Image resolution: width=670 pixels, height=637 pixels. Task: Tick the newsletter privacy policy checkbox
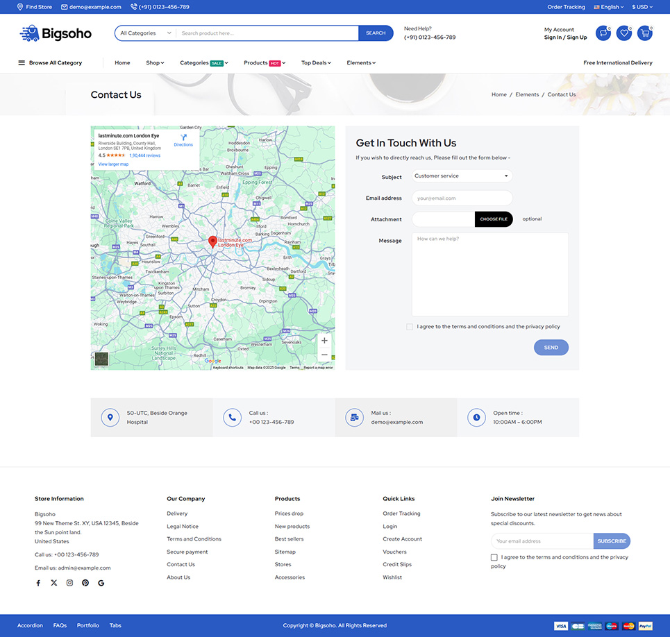click(x=494, y=557)
